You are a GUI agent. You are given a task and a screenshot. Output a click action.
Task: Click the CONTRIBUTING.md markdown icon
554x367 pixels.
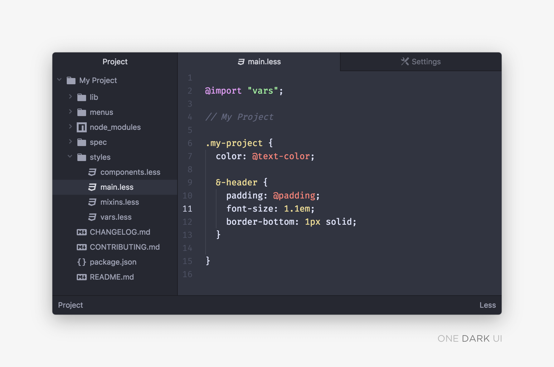82,247
